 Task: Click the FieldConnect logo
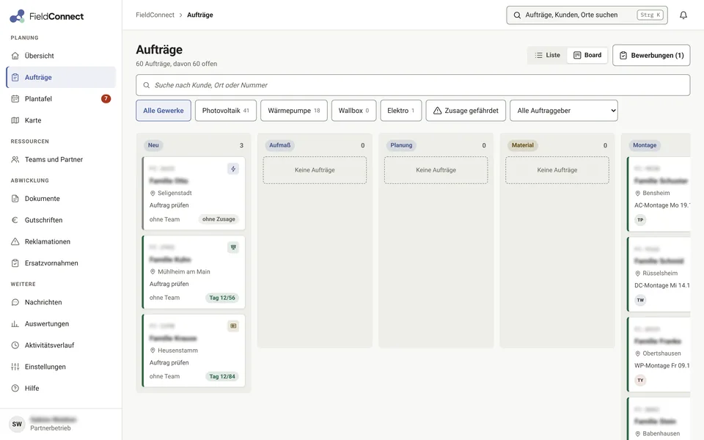(47, 16)
